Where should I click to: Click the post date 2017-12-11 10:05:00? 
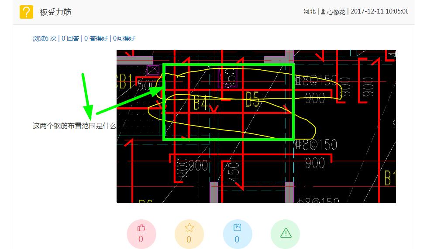pos(379,11)
